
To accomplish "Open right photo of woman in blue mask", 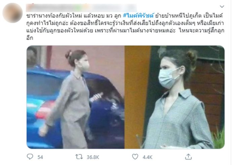I will coord(174,97).
